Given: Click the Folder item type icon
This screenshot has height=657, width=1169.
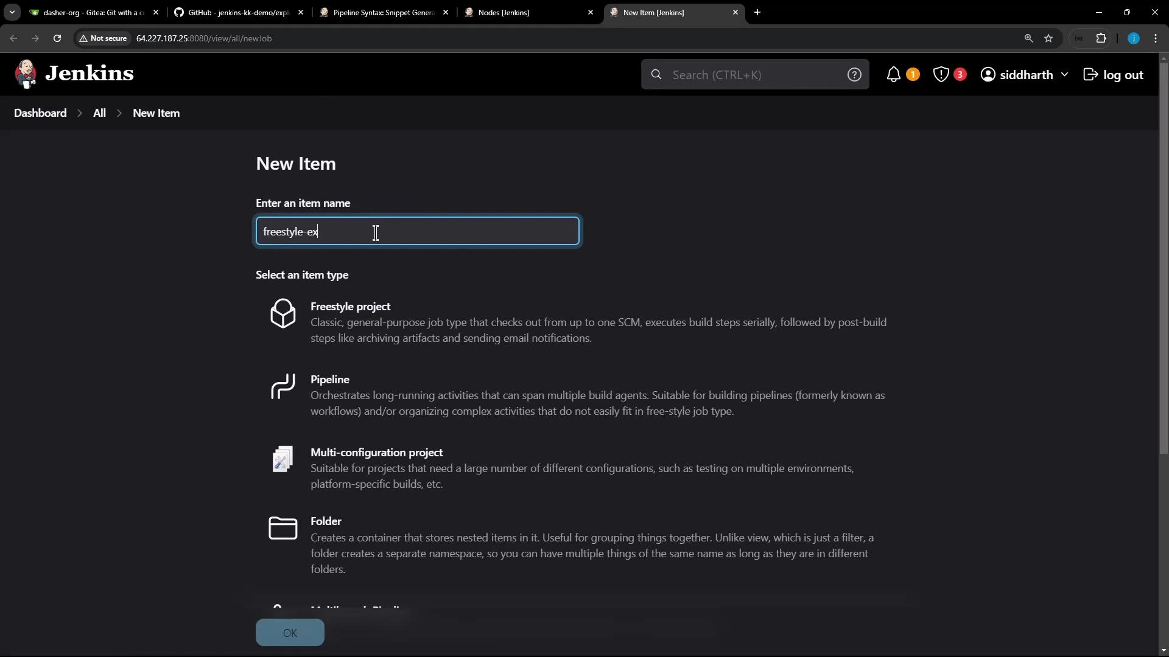Looking at the screenshot, I should (x=282, y=529).
